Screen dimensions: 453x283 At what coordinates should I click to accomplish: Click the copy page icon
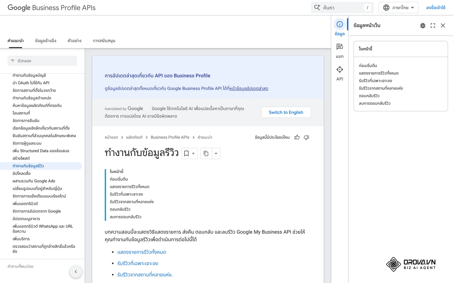click(x=206, y=153)
